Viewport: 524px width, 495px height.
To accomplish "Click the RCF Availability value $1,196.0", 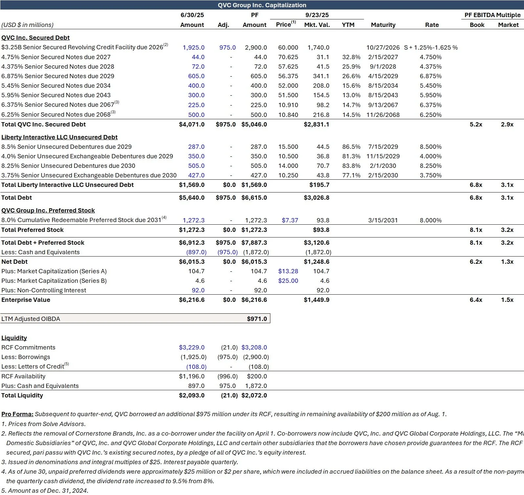I will pyautogui.click(x=192, y=376).
